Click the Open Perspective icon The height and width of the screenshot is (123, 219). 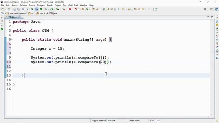click(x=211, y=9)
